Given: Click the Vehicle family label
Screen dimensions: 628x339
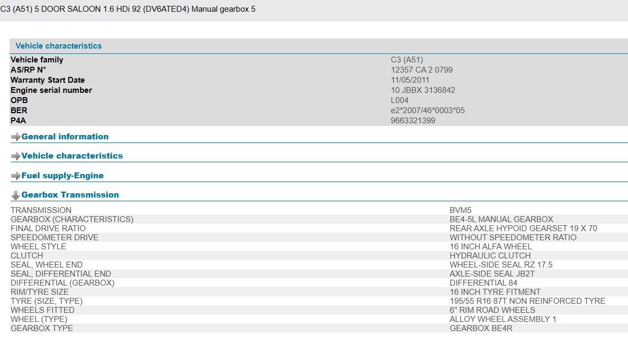Looking at the screenshot, I should 37,60.
